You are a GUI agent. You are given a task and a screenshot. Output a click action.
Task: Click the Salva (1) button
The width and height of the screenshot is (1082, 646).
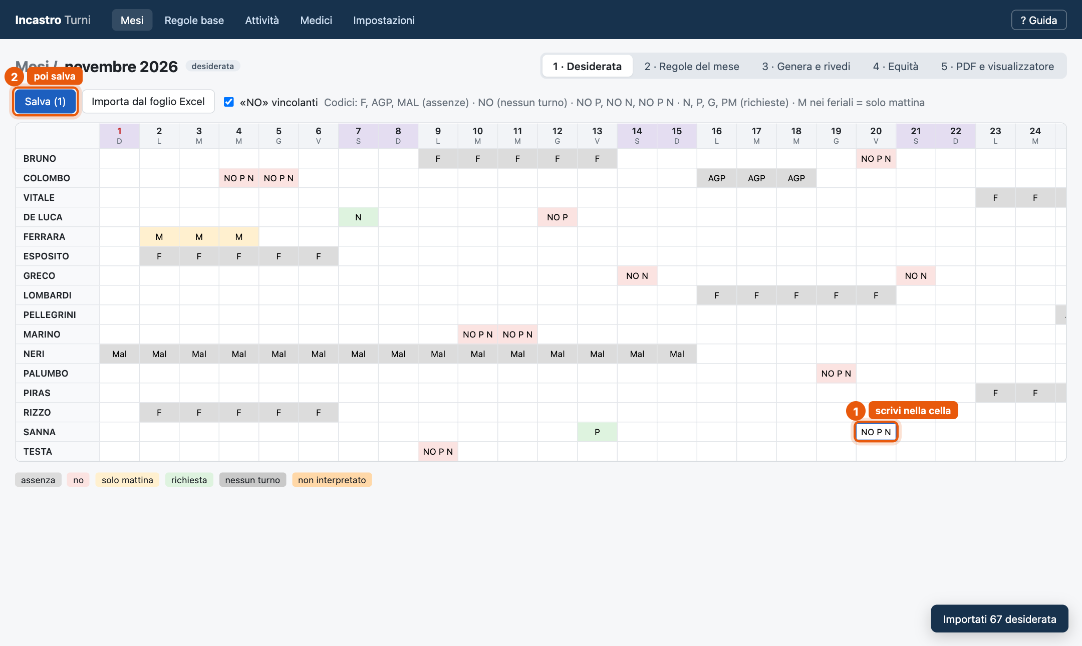pos(45,102)
